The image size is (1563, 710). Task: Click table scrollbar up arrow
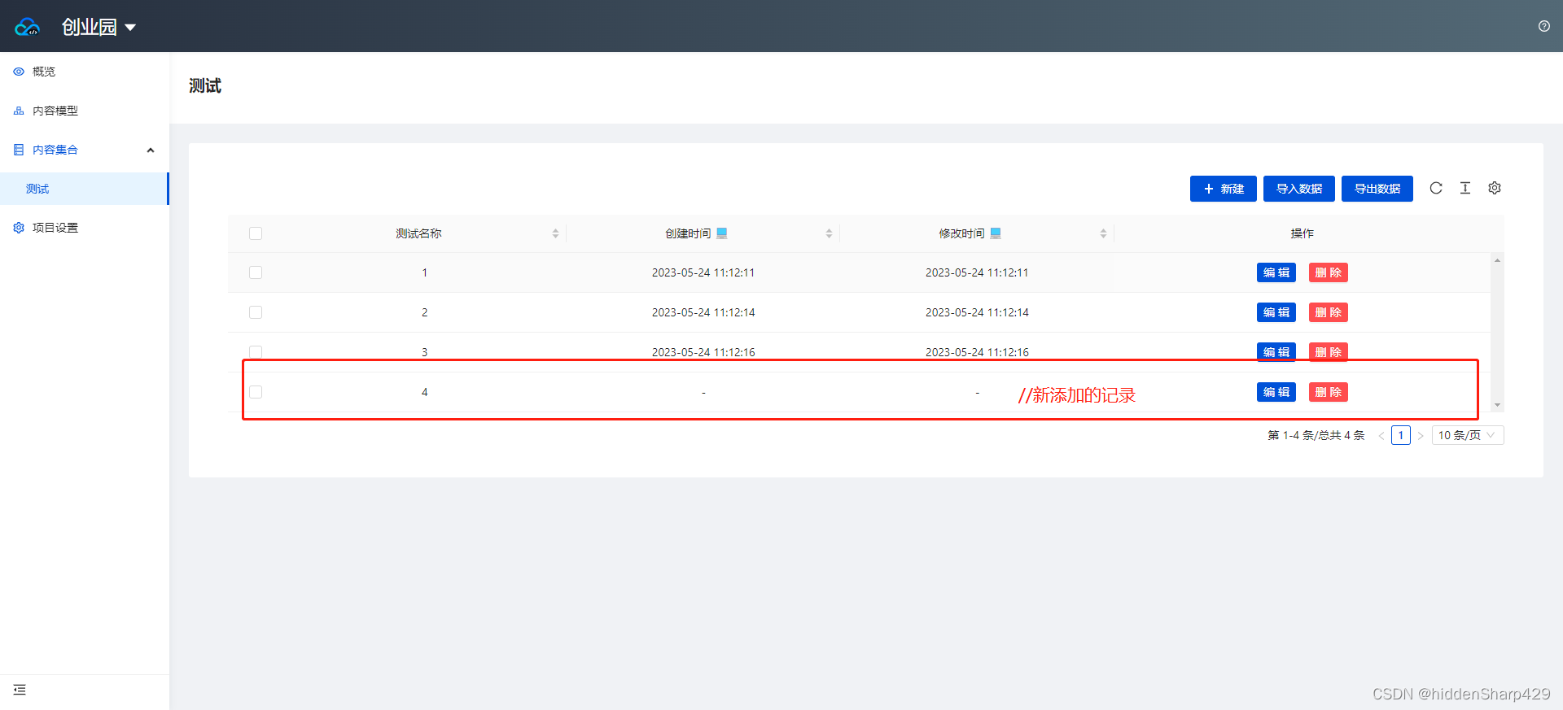(1497, 260)
